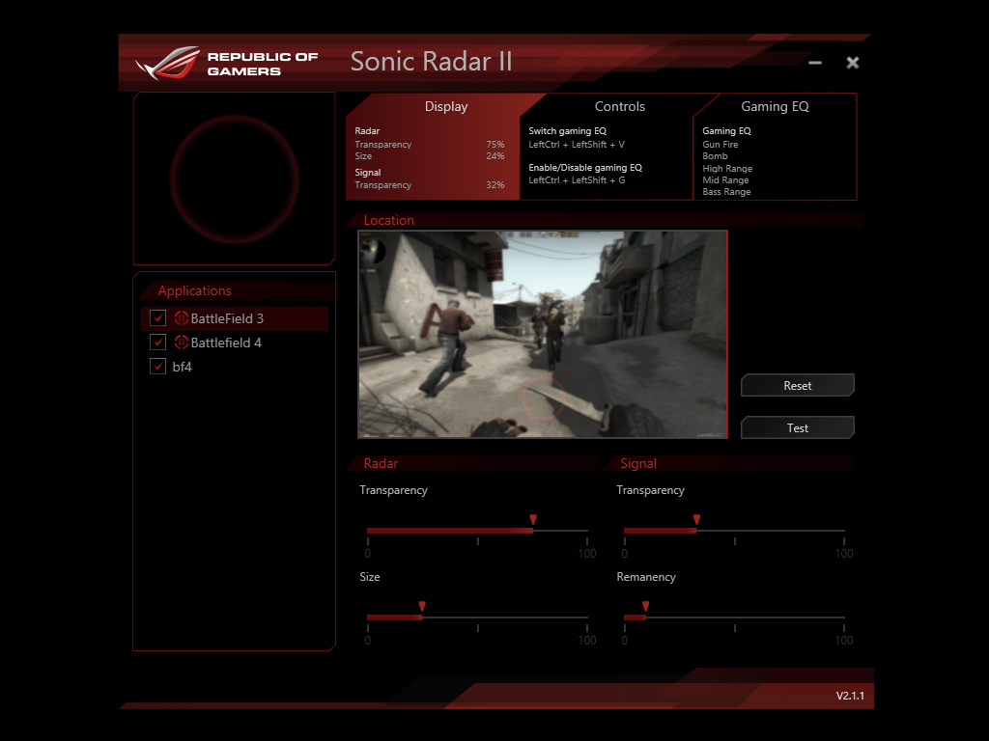Viewport: 989px width, 741px height.
Task: Click the Radar Transparency slider handle
Action: pos(533,522)
